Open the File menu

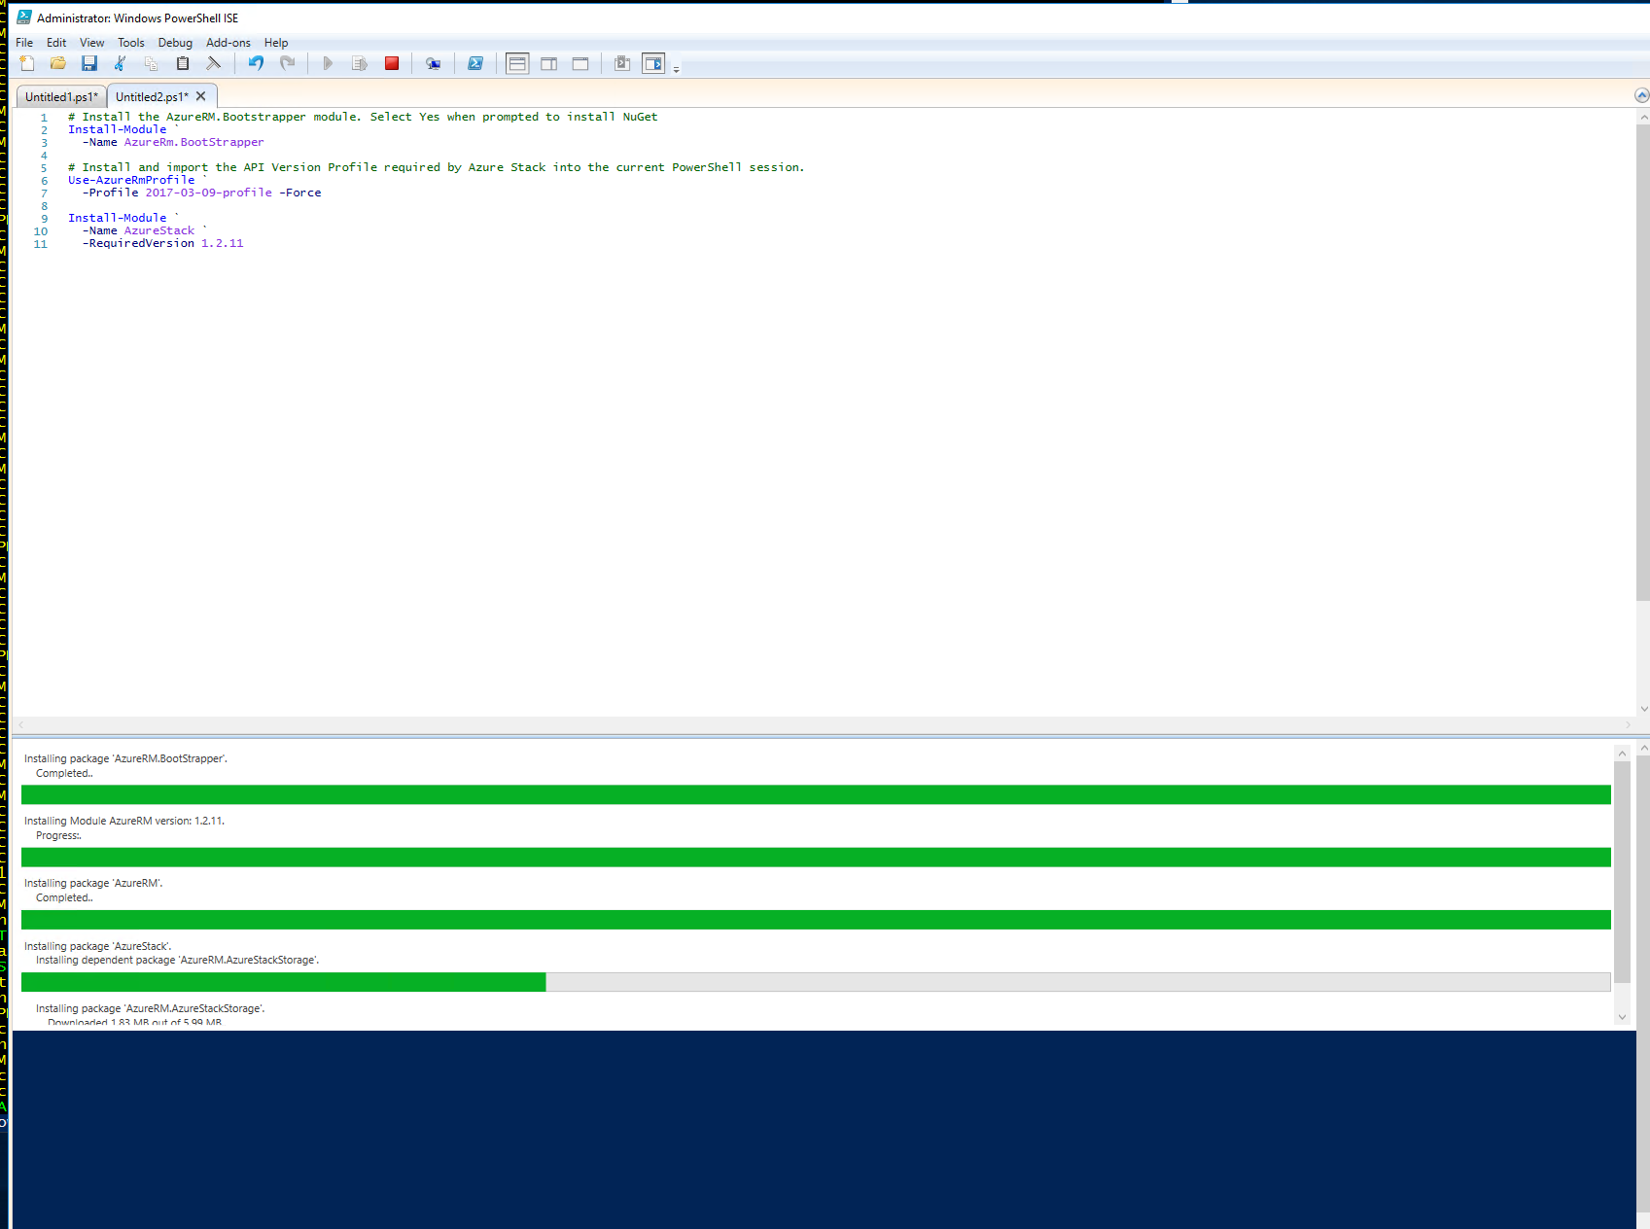[x=24, y=43]
